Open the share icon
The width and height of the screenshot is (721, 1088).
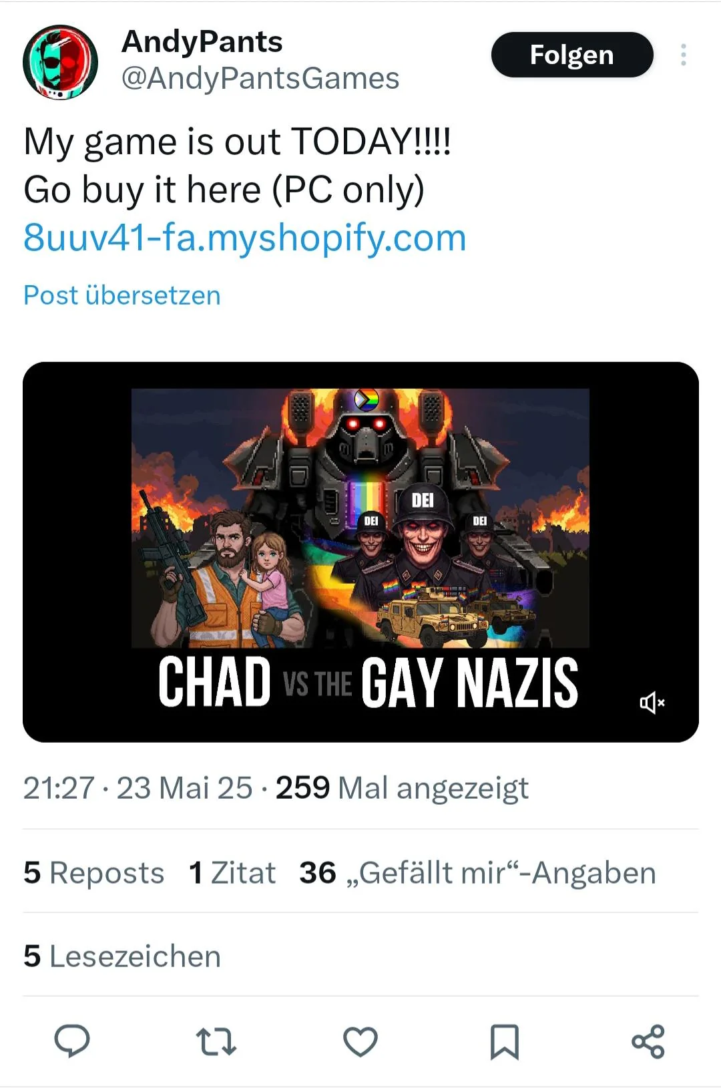[x=648, y=1041]
